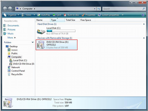The height and width of the screenshot is (111, 148).
Task: Open Properties from the toolbar
Action: (89, 15)
